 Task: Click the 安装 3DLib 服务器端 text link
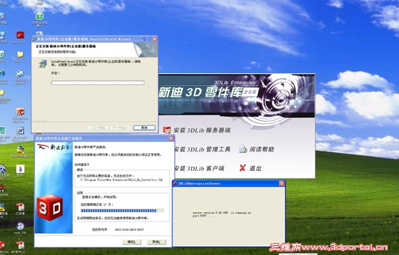click(202, 130)
